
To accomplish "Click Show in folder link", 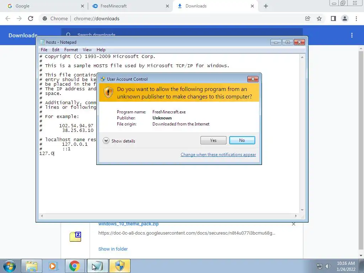I will click(113, 249).
